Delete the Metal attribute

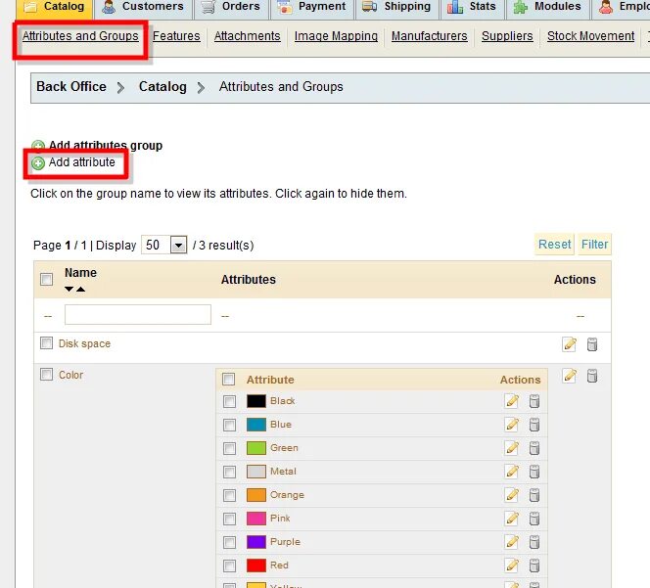[534, 472]
